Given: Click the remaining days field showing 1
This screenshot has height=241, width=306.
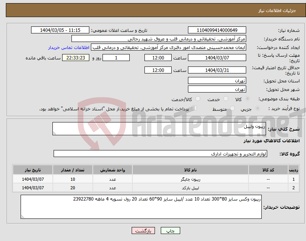Looking at the screenshot, I should click(x=116, y=58).
